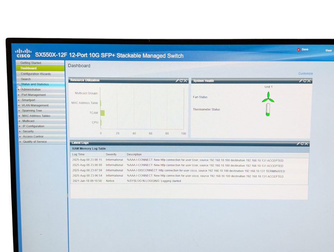
Task: Close the System Health panel
Action: click(x=309, y=81)
